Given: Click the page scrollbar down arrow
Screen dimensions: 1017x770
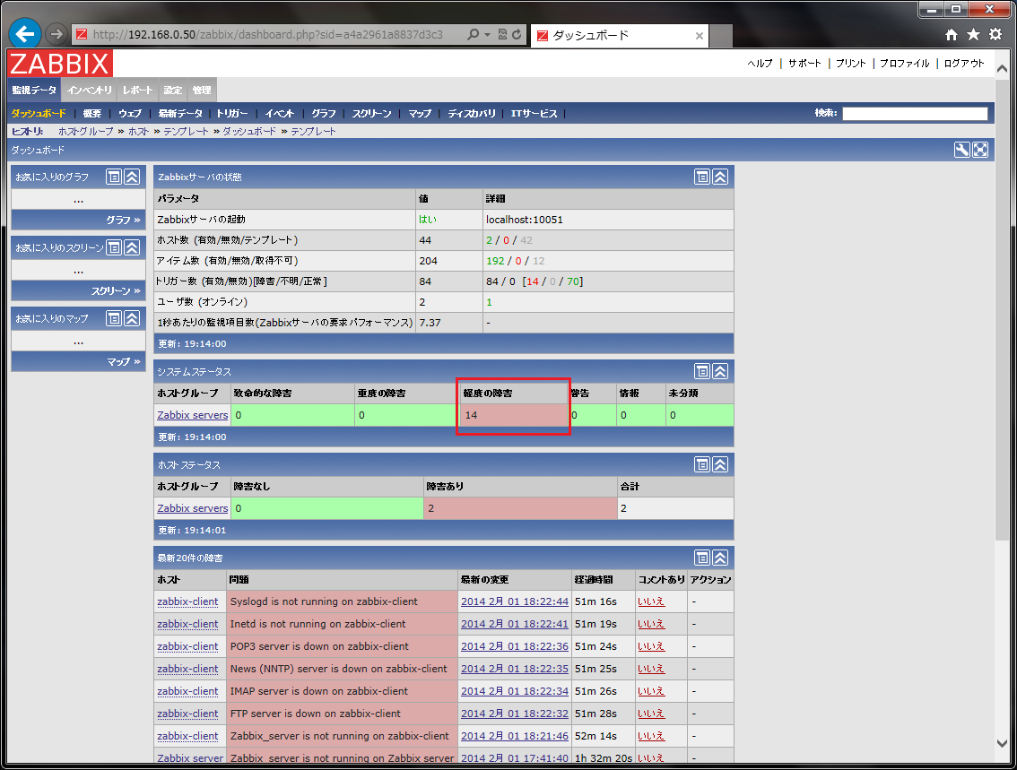Looking at the screenshot, I should point(1002,743).
